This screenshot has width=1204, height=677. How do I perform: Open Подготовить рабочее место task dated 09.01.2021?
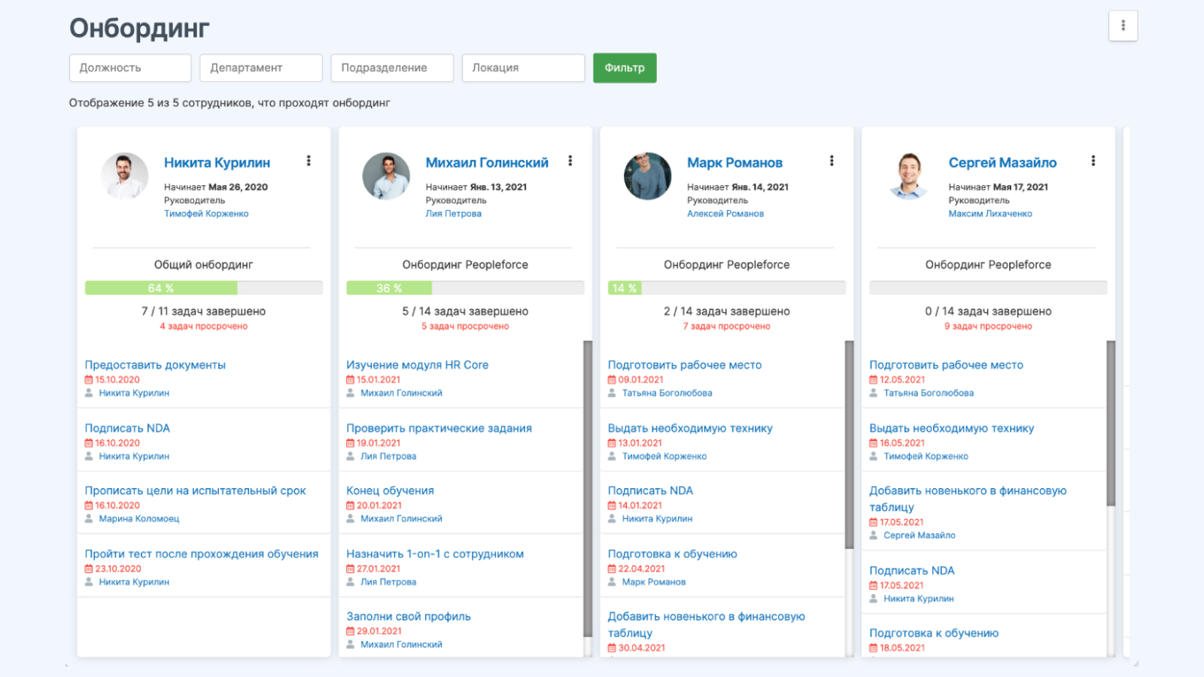pyautogui.click(x=685, y=365)
